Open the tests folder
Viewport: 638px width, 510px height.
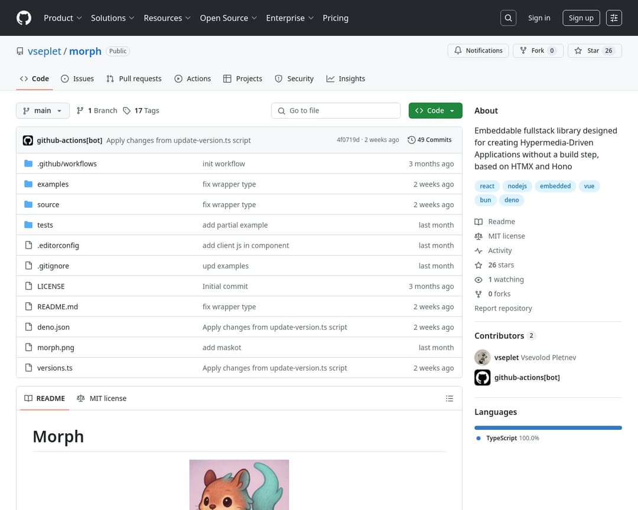tap(45, 225)
